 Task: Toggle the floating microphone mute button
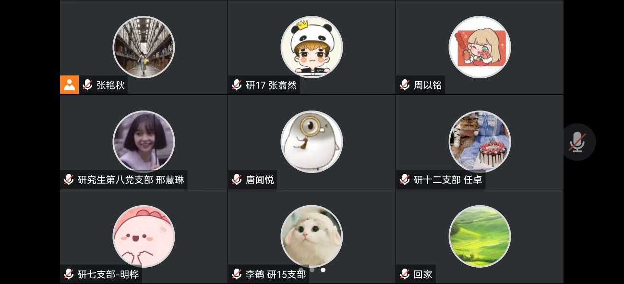tap(577, 142)
